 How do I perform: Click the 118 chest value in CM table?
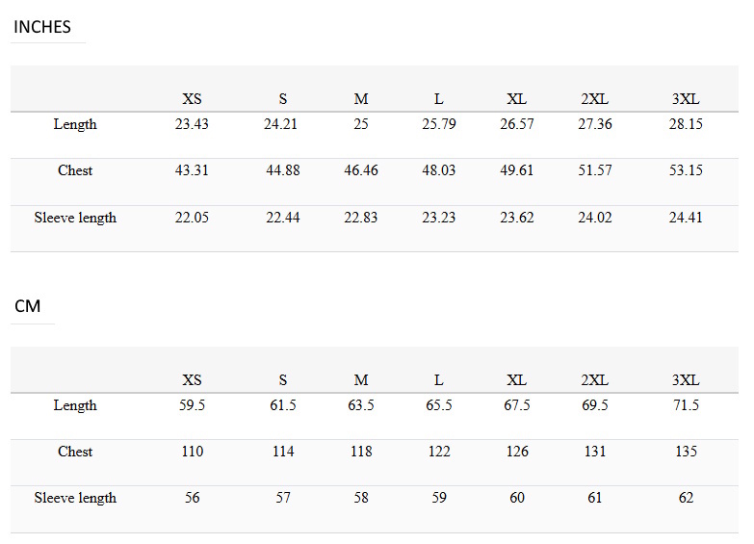(x=361, y=452)
